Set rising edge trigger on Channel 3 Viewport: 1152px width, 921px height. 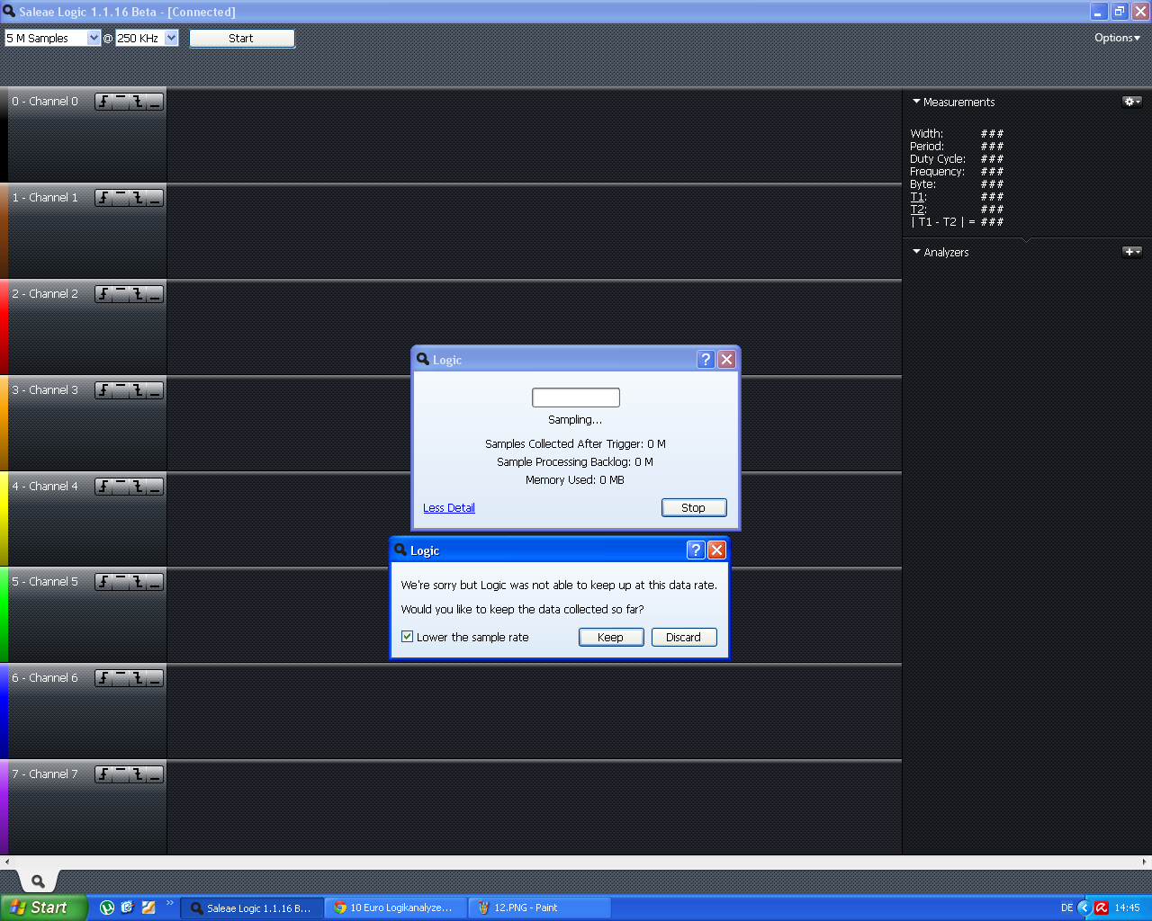tap(103, 390)
